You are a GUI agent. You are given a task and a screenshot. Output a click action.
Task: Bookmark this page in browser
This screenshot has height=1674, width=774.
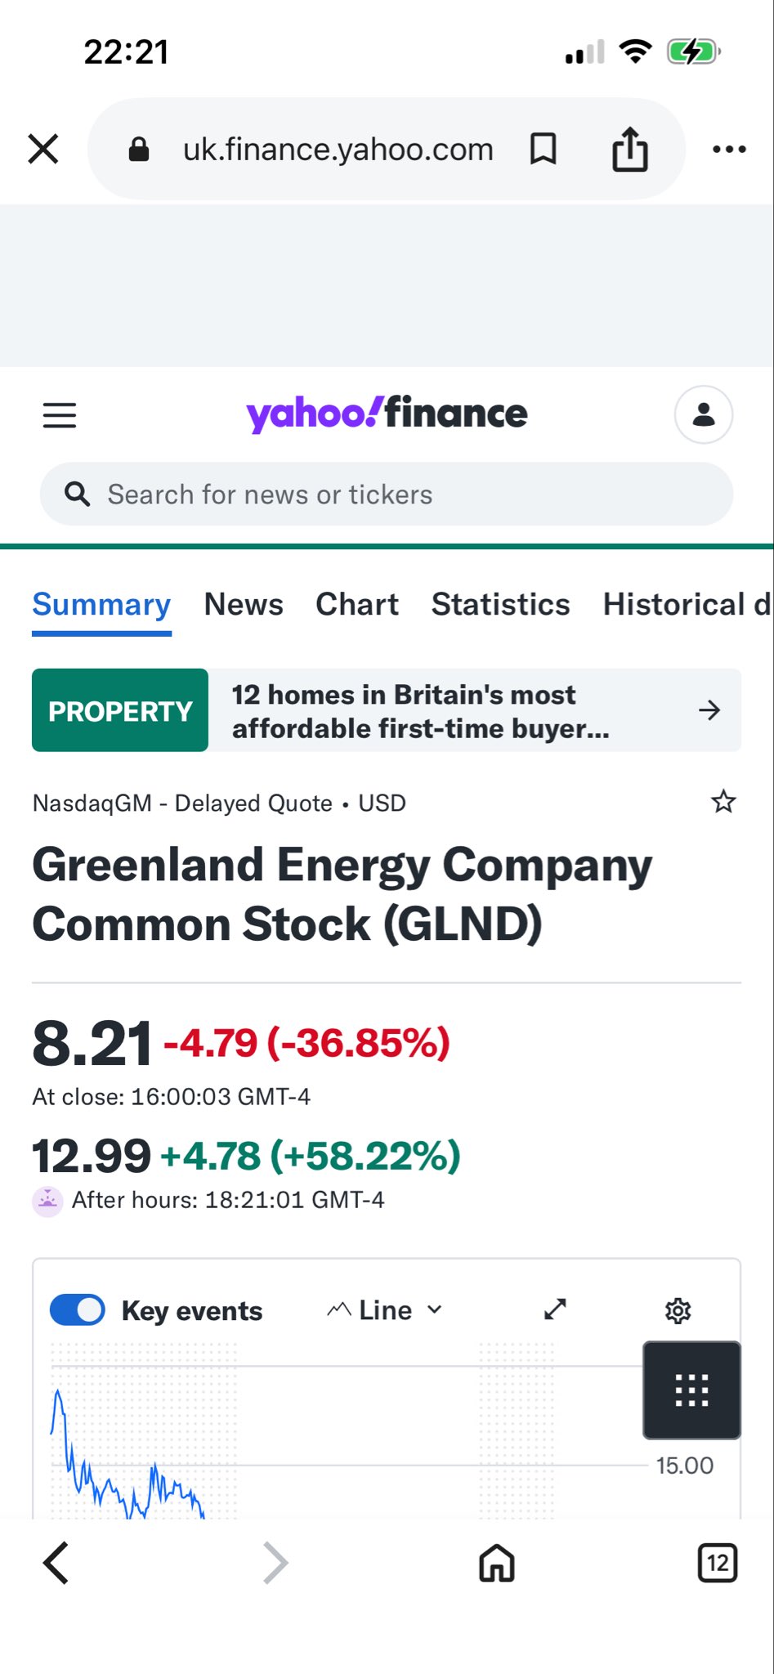point(544,150)
